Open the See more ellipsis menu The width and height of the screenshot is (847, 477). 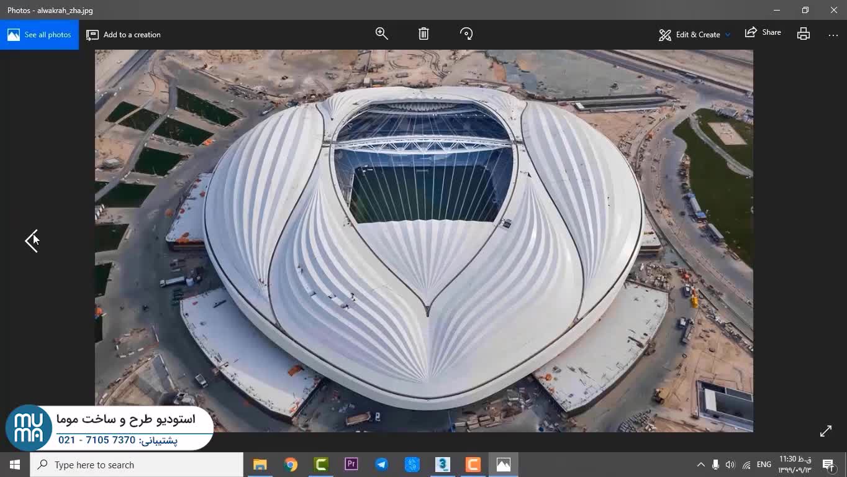[x=833, y=35]
